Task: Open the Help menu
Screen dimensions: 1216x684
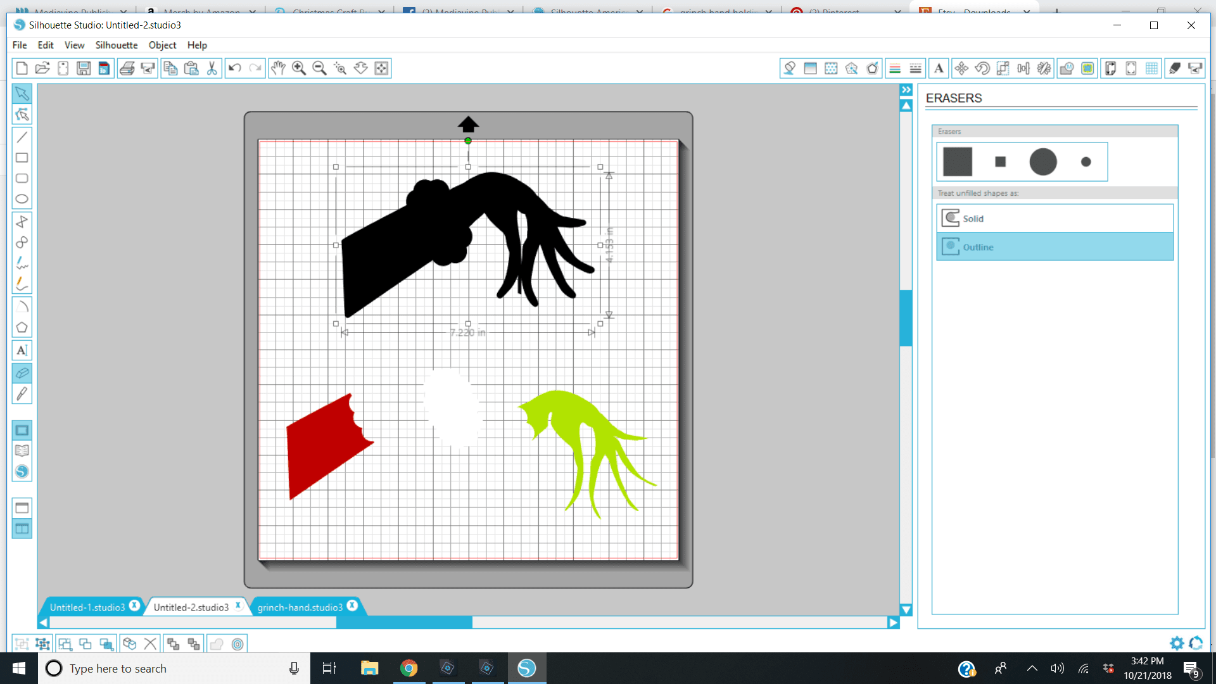Action: pyautogui.click(x=197, y=45)
